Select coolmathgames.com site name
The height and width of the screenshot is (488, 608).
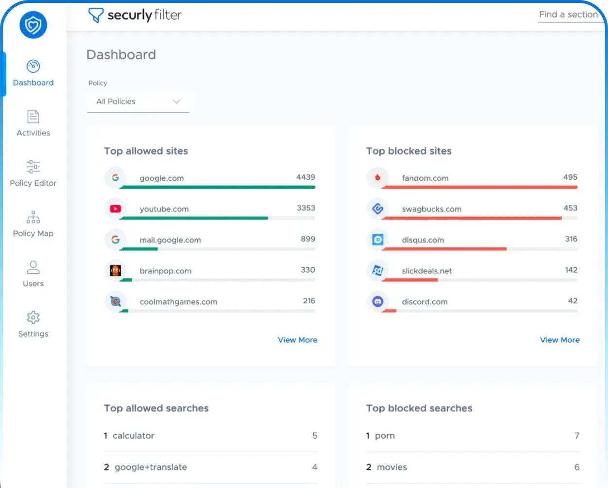pos(178,302)
